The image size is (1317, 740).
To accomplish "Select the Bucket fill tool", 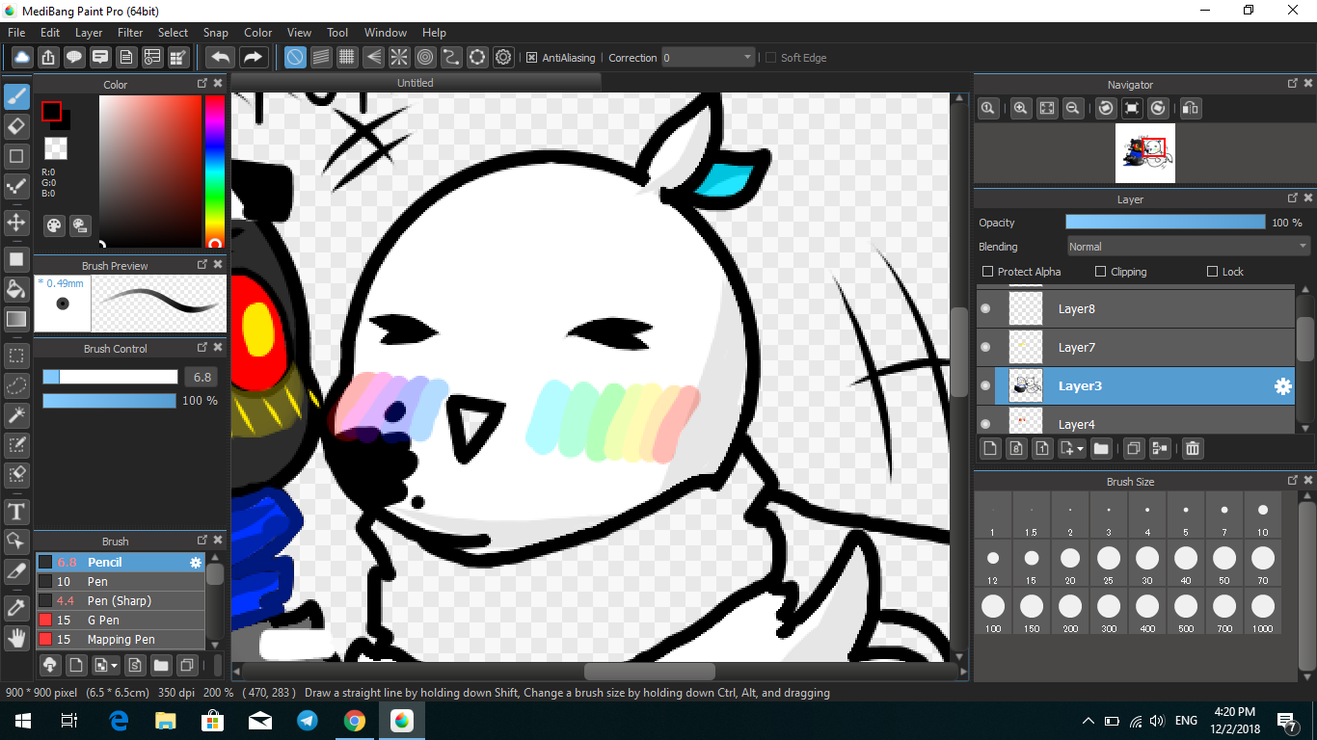I will point(16,289).
